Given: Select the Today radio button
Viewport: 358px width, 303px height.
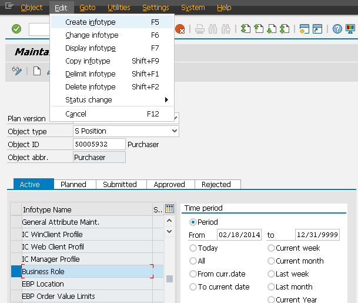Looking at the screenshot, I should 193,248.
